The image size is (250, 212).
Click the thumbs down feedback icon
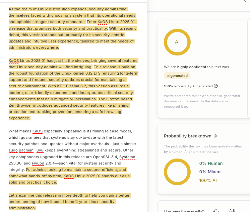232,210
